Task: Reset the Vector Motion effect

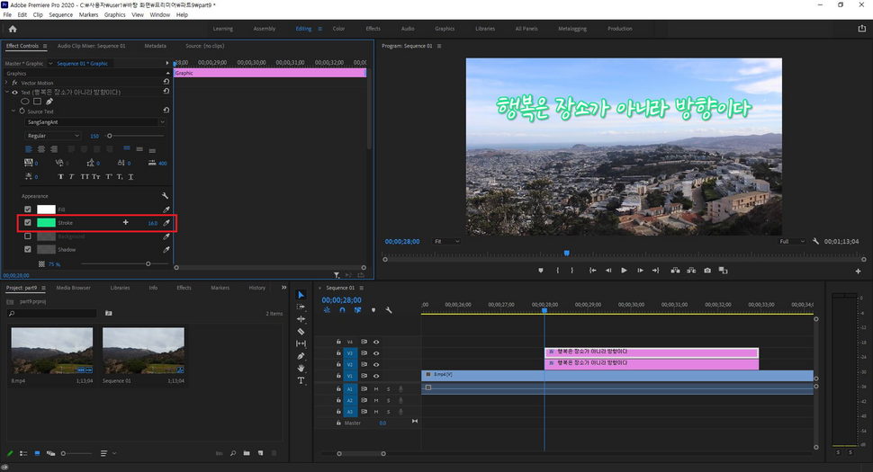Action: tap(166, 82)
